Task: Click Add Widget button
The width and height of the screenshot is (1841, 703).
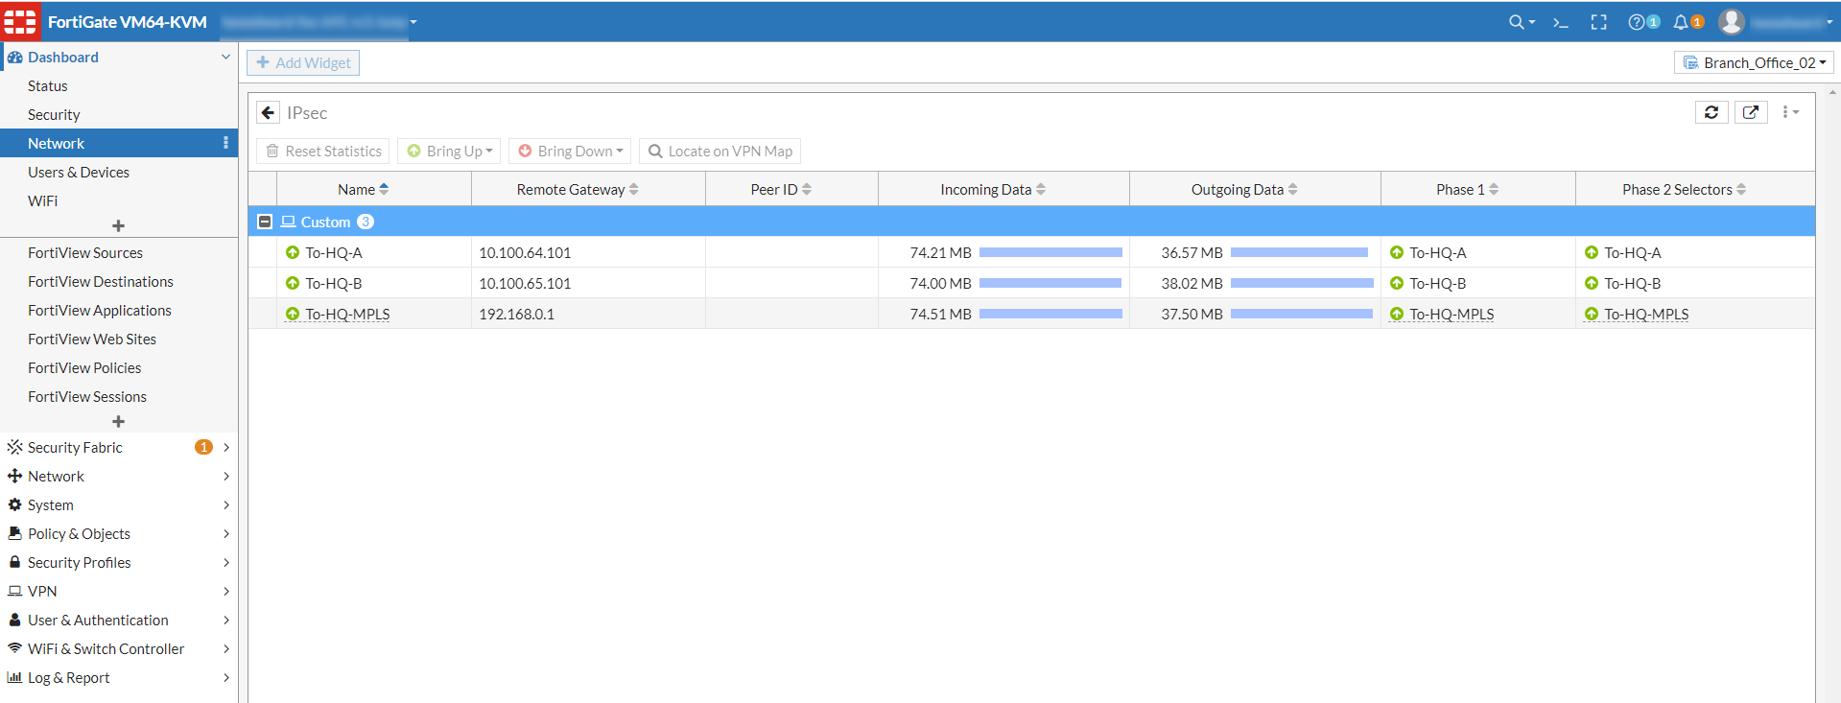Action: tap(303, 62)
